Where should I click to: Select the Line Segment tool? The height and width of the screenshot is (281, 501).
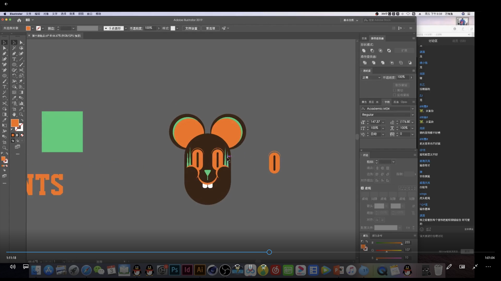coord(21,59)
